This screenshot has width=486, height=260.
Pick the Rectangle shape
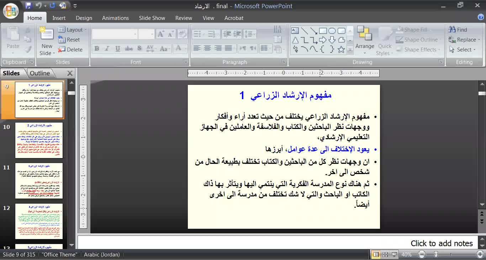[323, 31]
